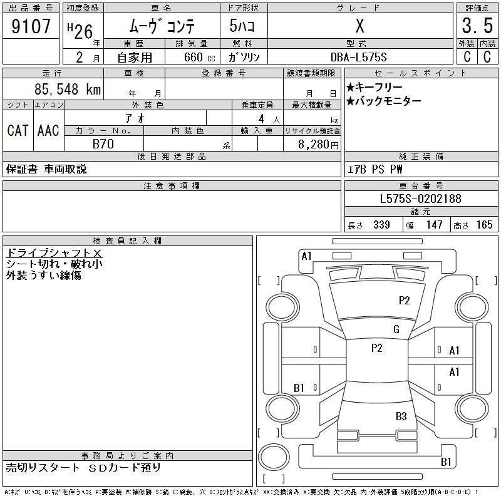Click the "B1" mark on left rear door
This screenshot has width=501, height=501.
tap(299, 388)
